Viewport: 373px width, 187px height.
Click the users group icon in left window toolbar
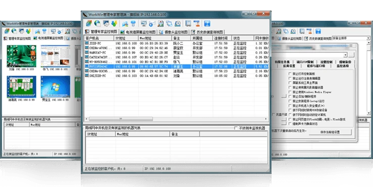point(29,31)
